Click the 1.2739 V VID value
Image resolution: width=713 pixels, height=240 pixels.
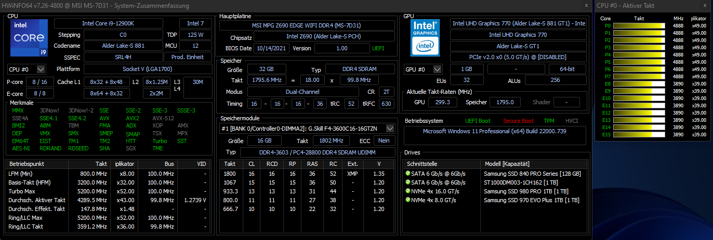tap(195, 200)
